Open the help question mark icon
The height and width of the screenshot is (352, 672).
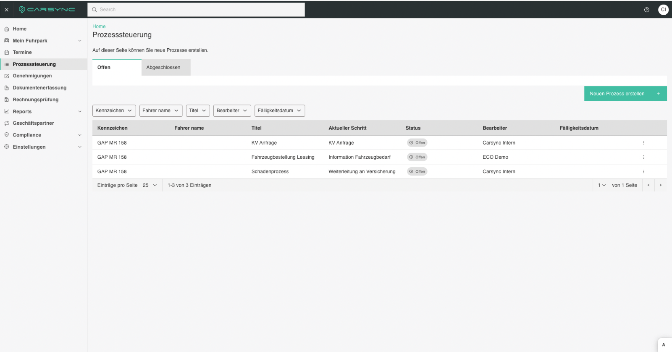647,10
